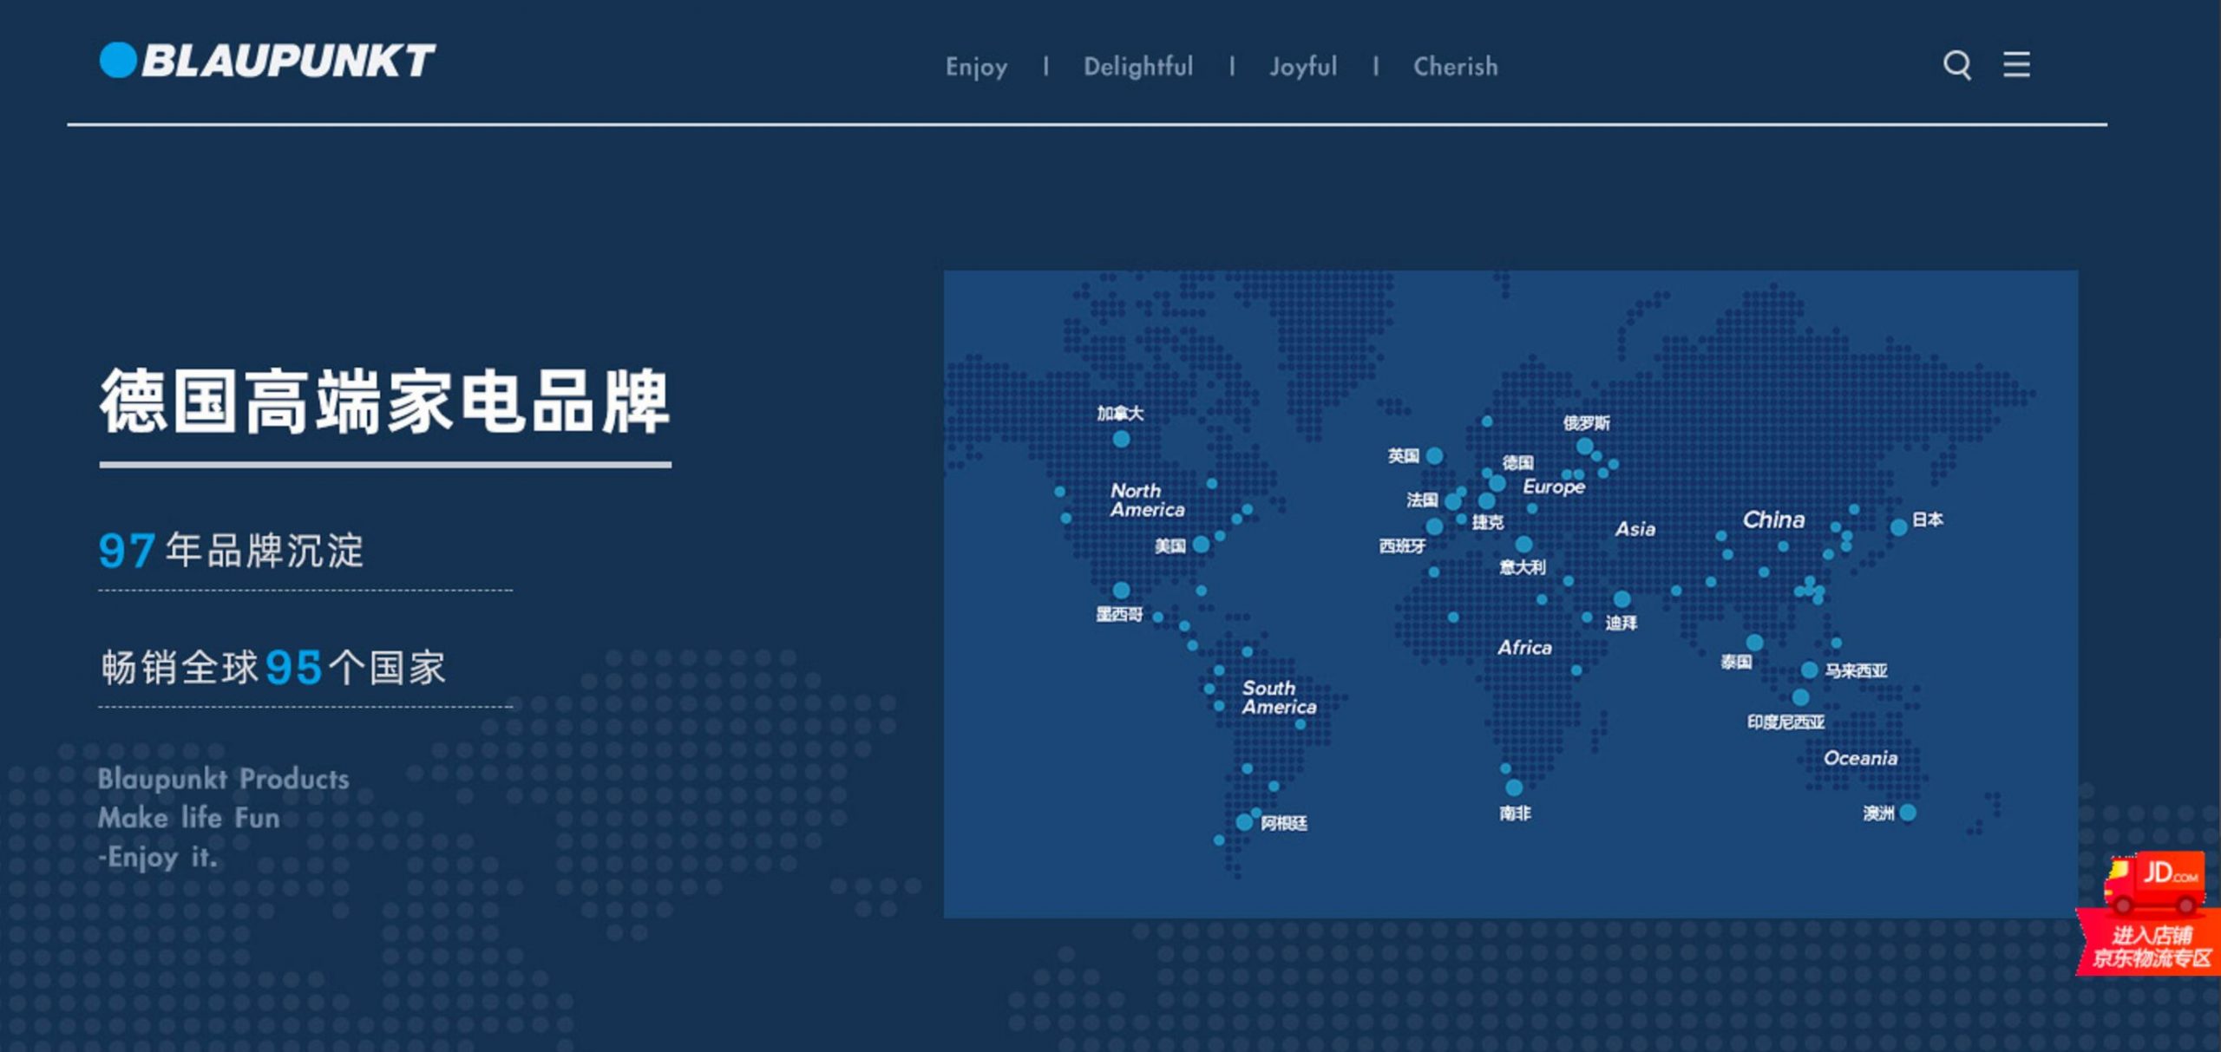Click the 迪拜 marker dot

coord(1622,599)
